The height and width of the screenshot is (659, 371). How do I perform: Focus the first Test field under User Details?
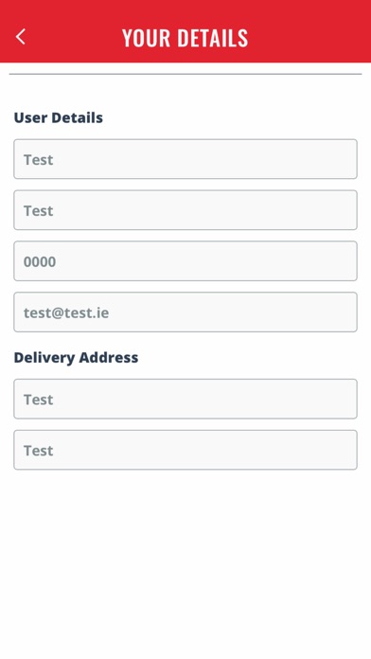[185, 159]
